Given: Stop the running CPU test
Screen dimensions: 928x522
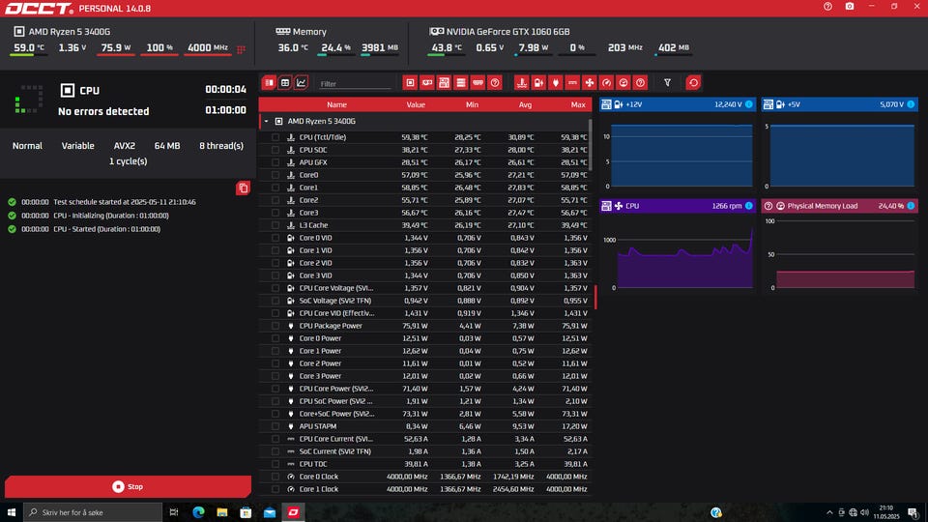Looking at the screenshot, I should (128, 486).
